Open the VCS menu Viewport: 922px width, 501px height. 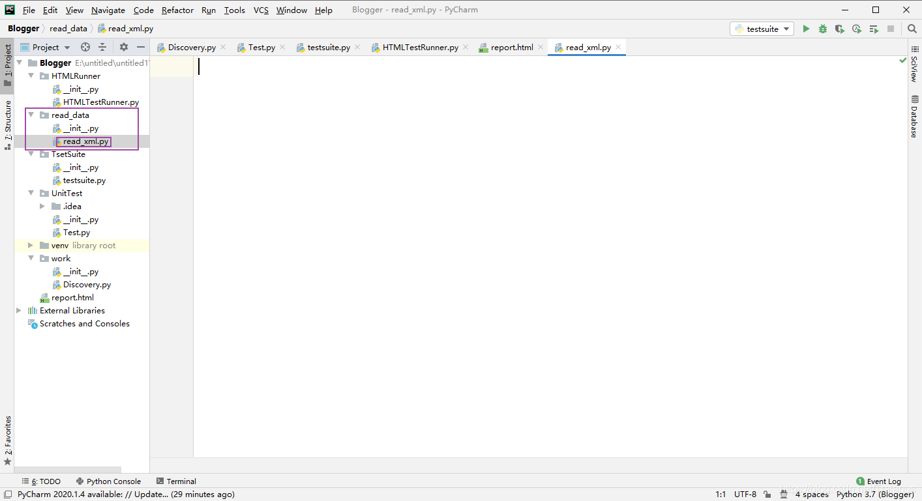point(261,10)
